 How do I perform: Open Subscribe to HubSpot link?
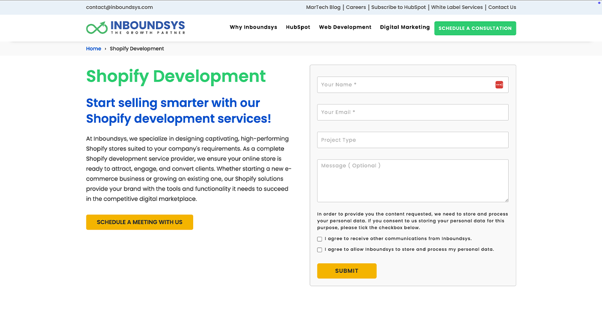coord(399,8)
